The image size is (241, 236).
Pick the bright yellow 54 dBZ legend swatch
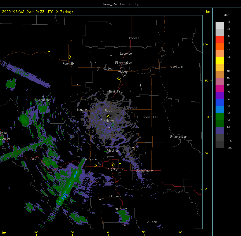220,60
